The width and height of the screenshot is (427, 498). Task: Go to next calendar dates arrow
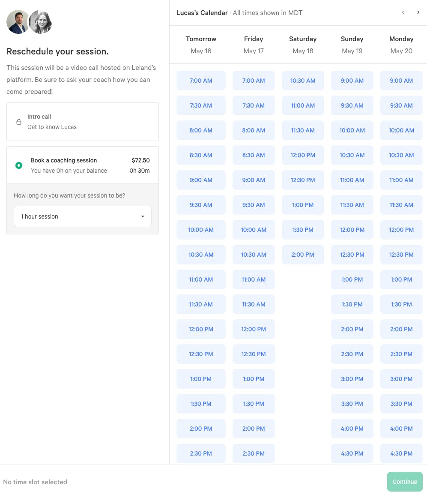point(418,12)
